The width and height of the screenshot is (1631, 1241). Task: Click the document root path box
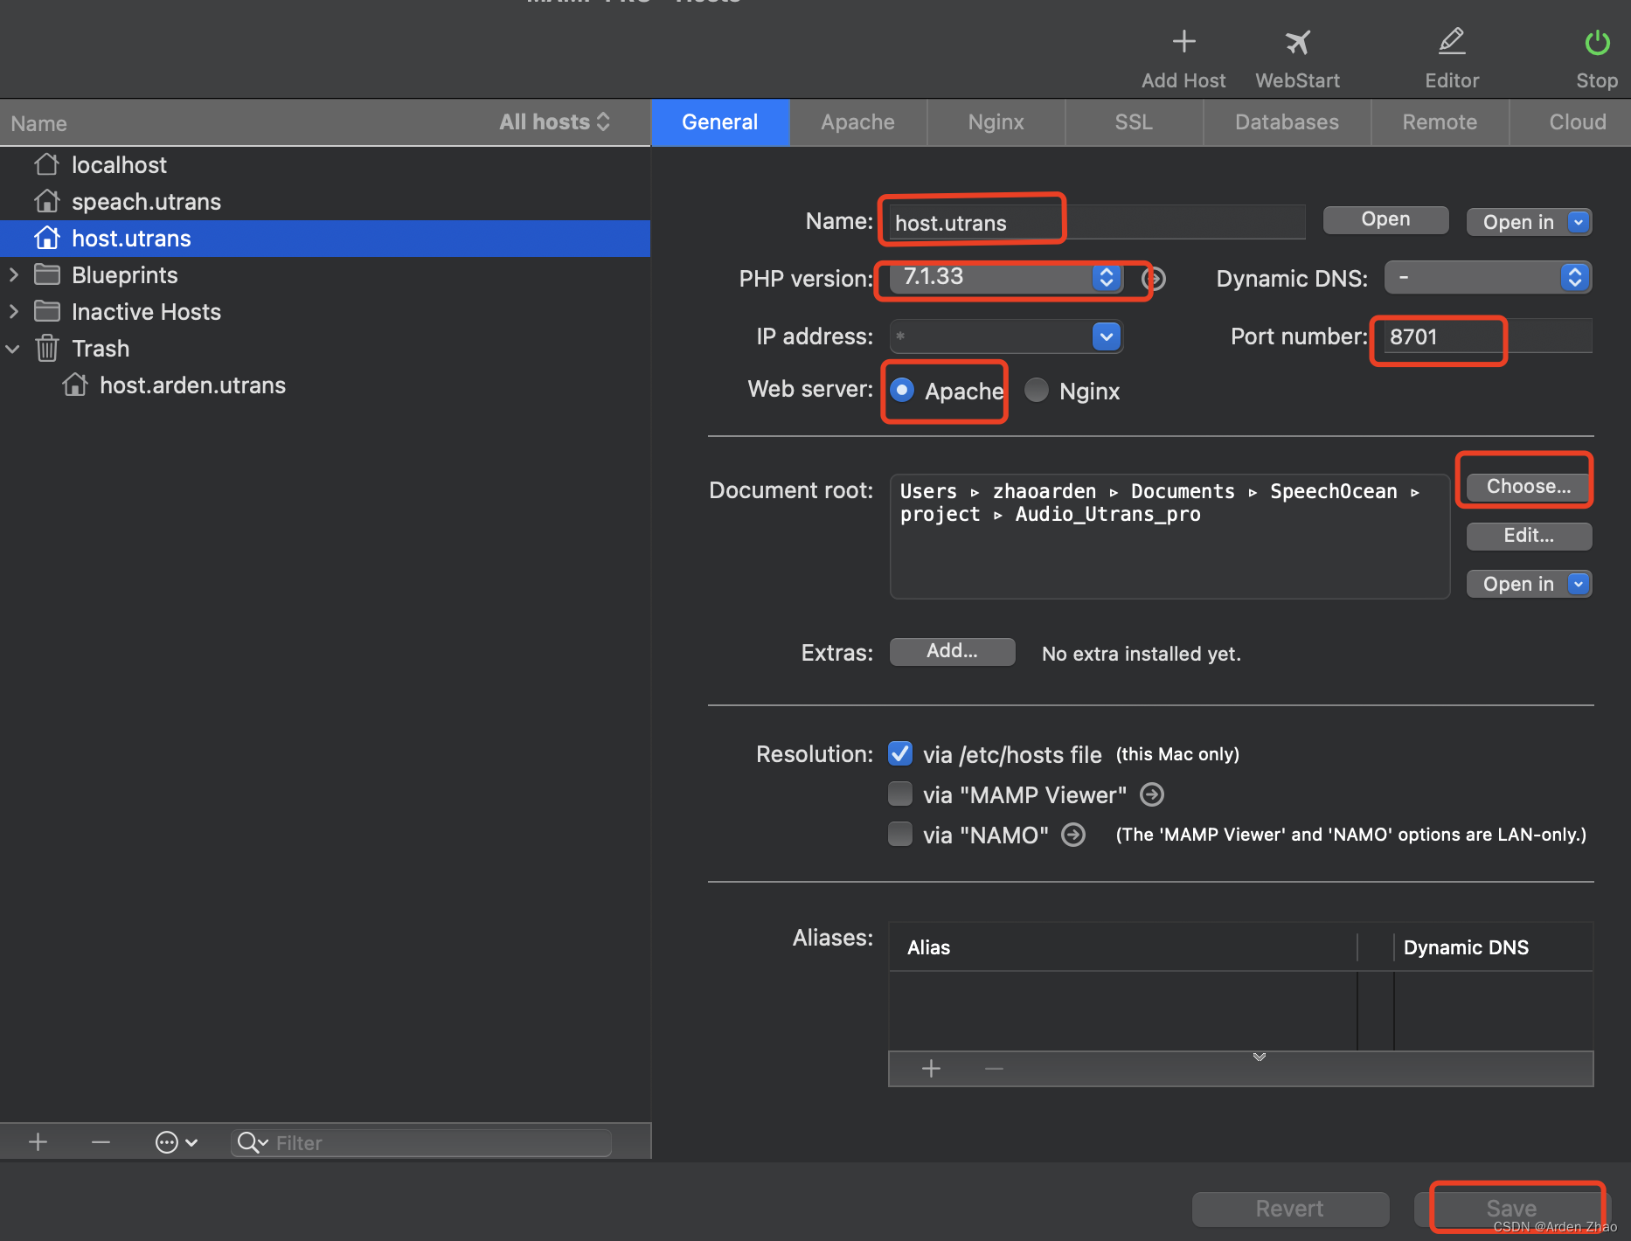(1169, 536)
